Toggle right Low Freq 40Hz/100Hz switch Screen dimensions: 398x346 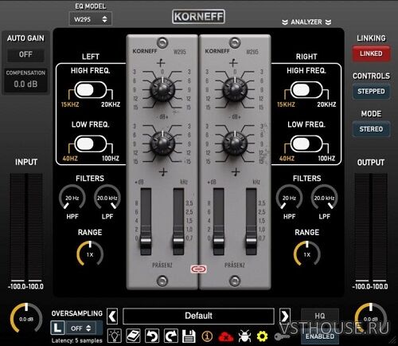pos(306,144)
